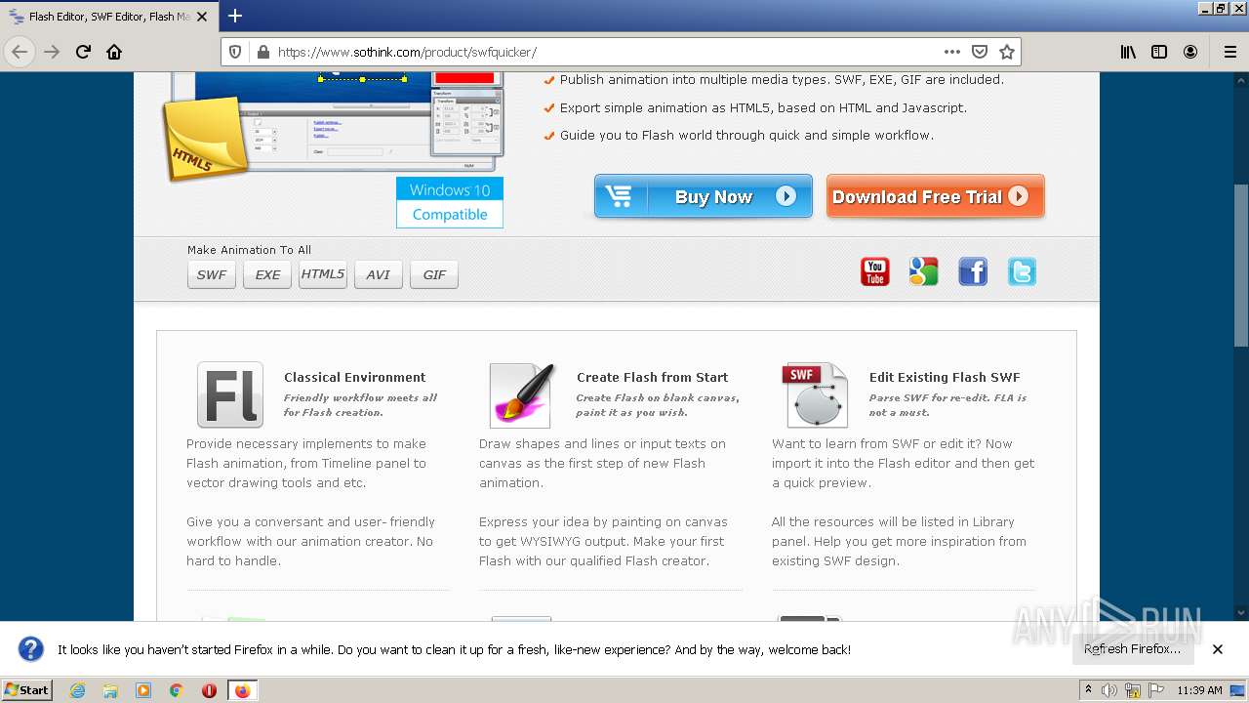1249x703 pixels.
Task: Click the Classical Environment heading
Action: (x=354, y=377)
